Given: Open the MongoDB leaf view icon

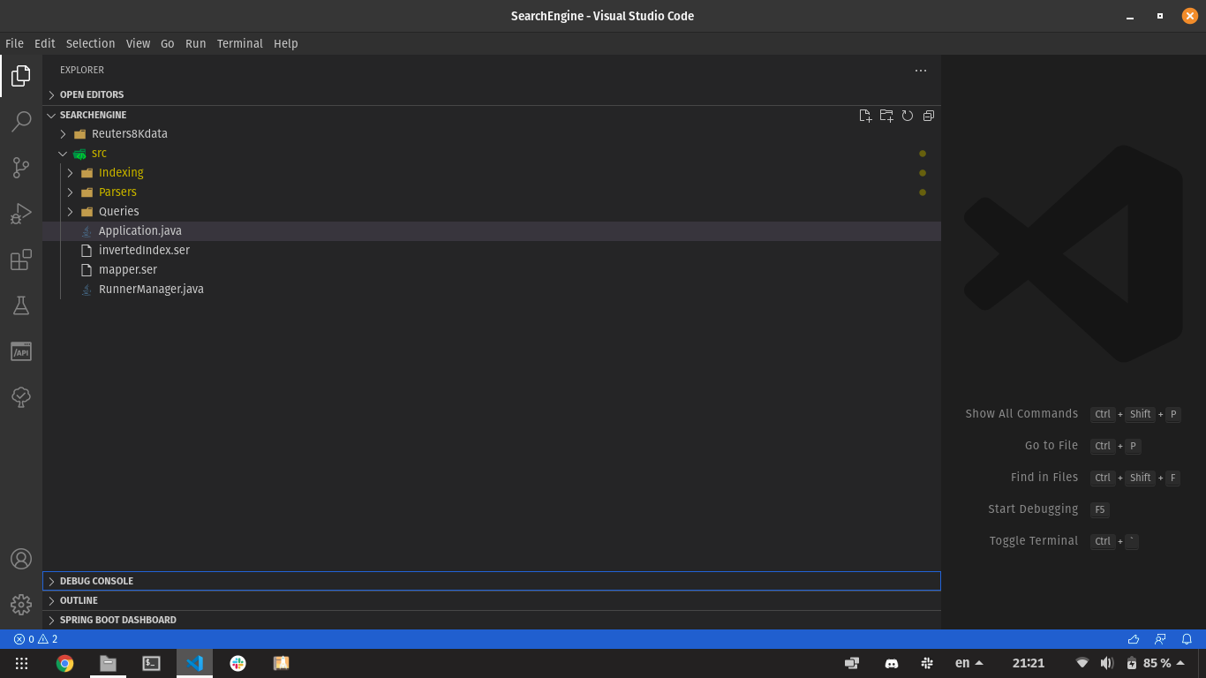Looking at the screenshot, I should (x=21, y=397).
